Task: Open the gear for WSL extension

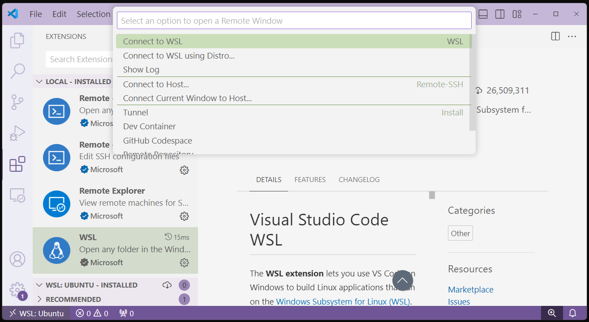Action: click(x=184, y=263)
